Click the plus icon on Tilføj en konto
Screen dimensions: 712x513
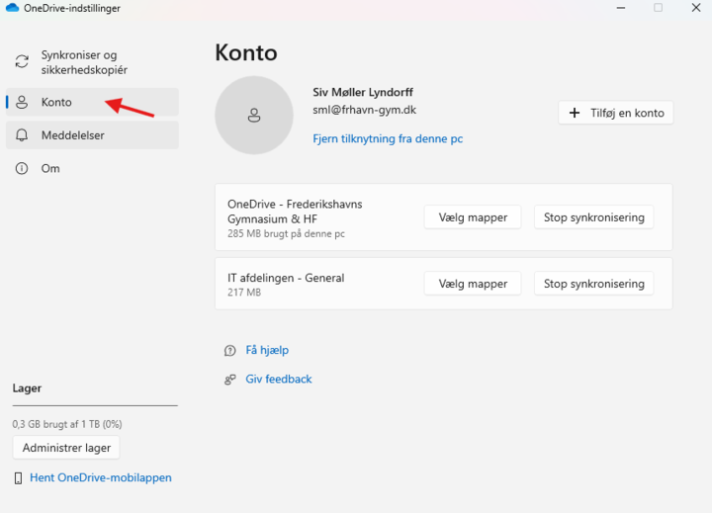click(x=575, y=113)
